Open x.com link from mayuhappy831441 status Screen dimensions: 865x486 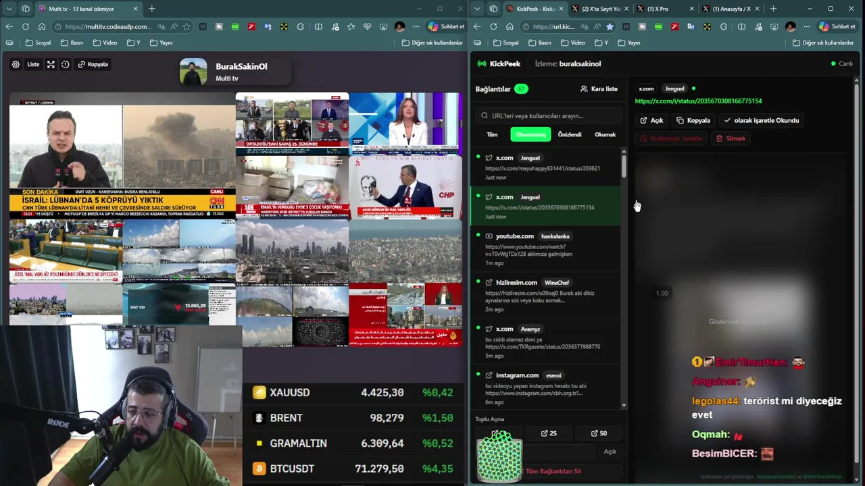coord(545,167)
